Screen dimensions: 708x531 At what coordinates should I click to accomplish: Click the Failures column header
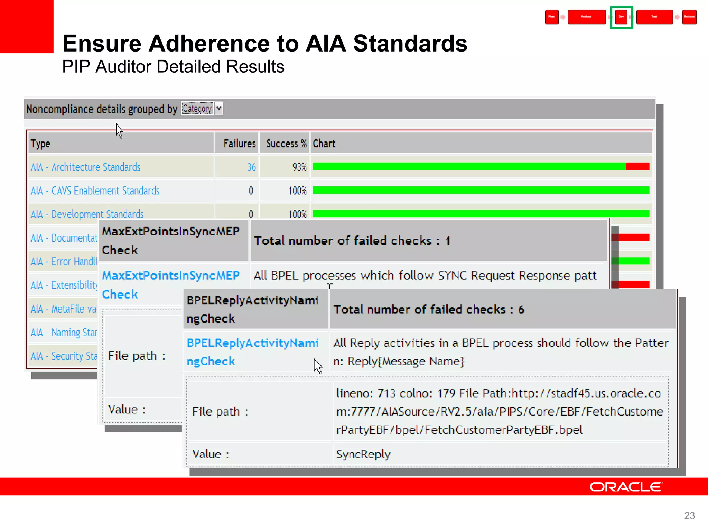click(x=237, y=143)
